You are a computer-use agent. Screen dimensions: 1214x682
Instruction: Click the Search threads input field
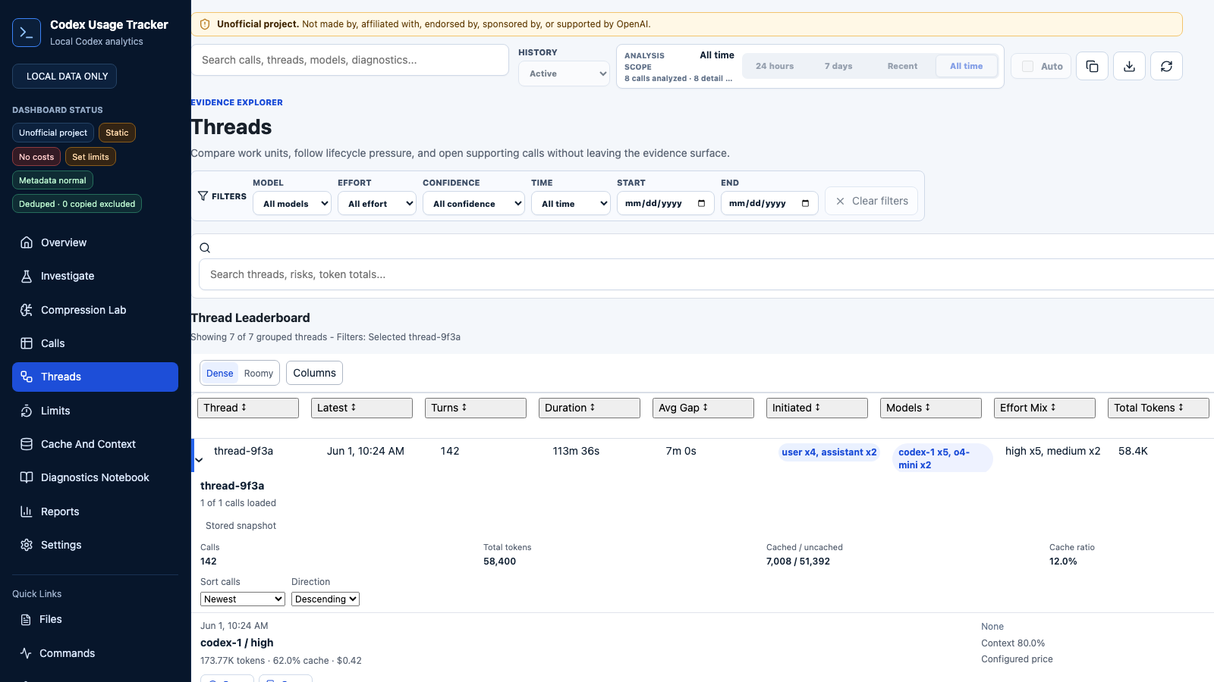pos(706,274)
